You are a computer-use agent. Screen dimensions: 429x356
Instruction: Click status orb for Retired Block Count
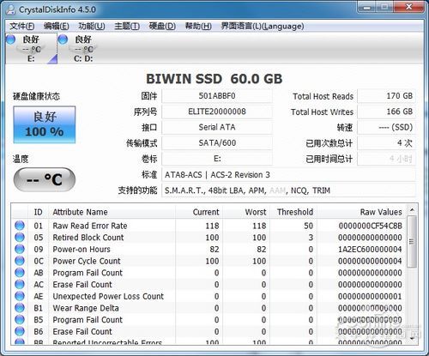click(x=20, y=237)
